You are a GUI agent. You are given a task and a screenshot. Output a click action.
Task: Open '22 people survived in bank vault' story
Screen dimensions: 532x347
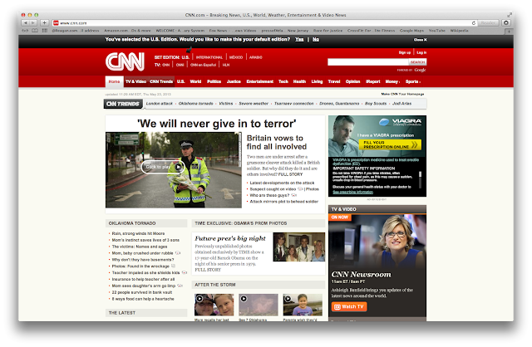point(142,292)
